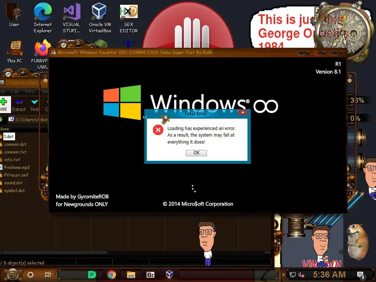The image size is (376, 282).
Task: Open the VISUAL STUPI... desktop shortcut
Action: click(x=72, y=18)
